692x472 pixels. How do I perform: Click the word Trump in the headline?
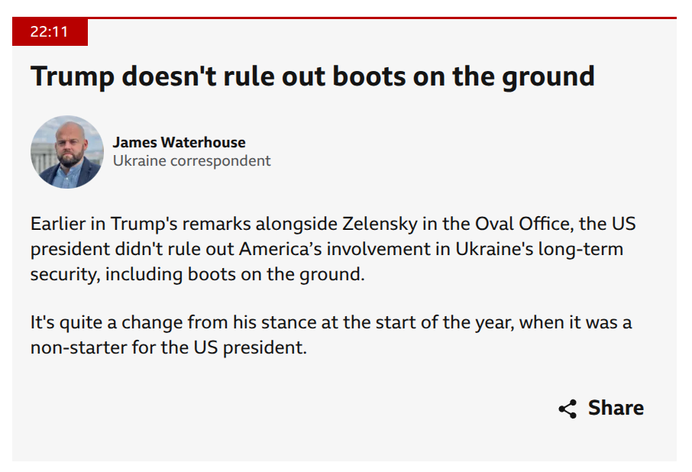click(x=73, y=78)
